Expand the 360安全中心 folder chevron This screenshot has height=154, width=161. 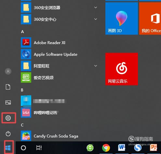pos(96,19)
